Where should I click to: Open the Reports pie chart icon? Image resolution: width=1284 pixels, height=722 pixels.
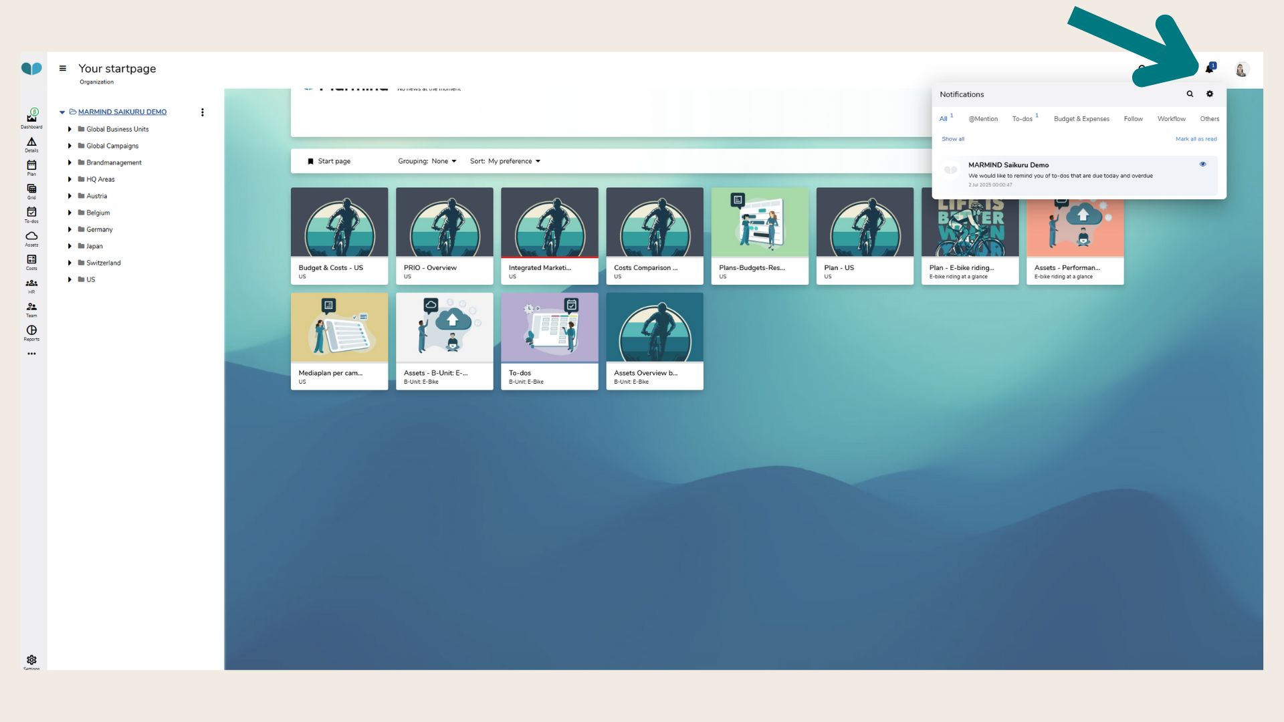click(x=31, y=331)
